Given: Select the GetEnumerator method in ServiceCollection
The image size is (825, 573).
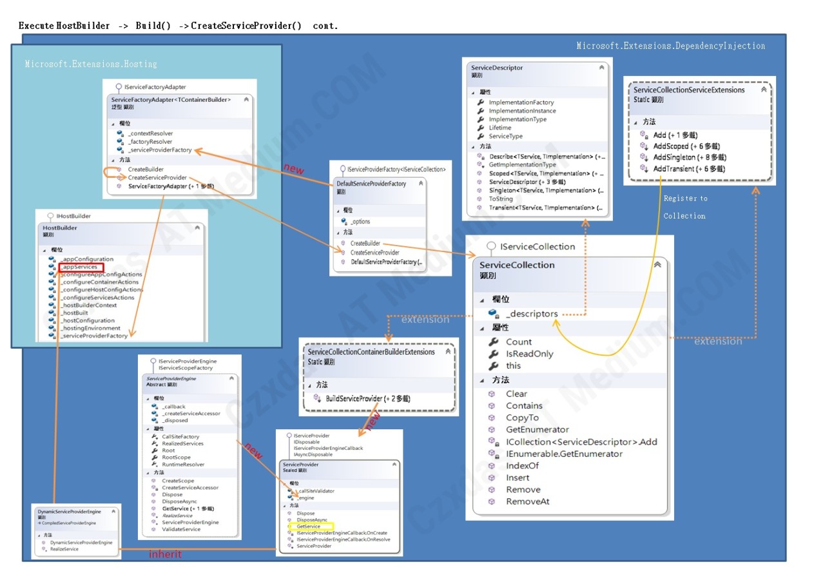Looking at the screenshot, I should 538,429.
